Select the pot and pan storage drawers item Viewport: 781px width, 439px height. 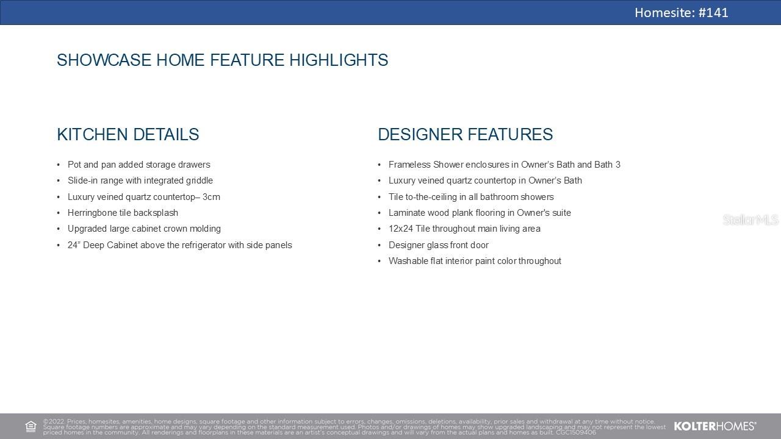[x=139, y=165]
